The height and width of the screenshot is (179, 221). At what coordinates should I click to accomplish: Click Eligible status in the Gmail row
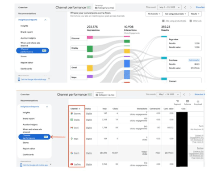click(x=89, y=128)
